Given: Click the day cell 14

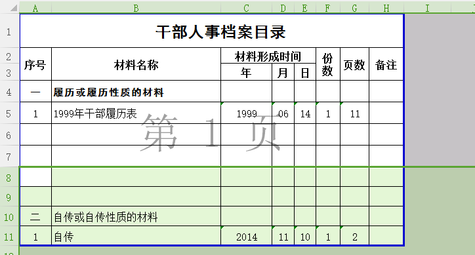Looking at the screenshot, I should 305,113.
